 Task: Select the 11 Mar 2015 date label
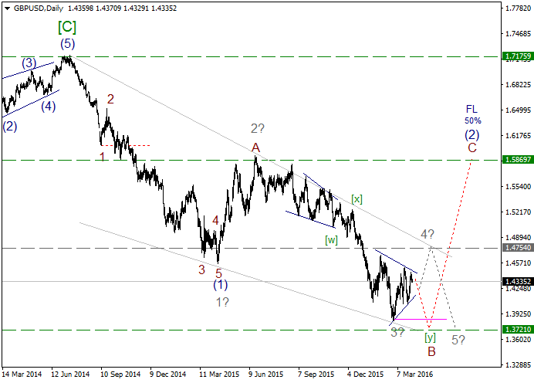[219, 375]
